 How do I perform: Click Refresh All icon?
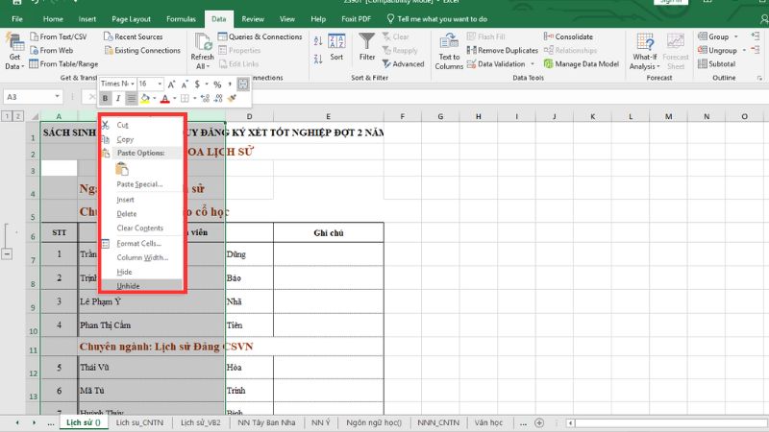click(x=203, y=47)
